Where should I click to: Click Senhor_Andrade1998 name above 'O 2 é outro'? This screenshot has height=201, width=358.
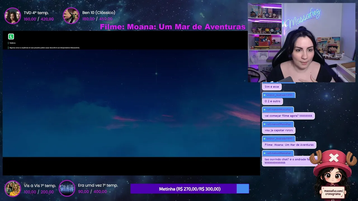click(x=279, y=95)
